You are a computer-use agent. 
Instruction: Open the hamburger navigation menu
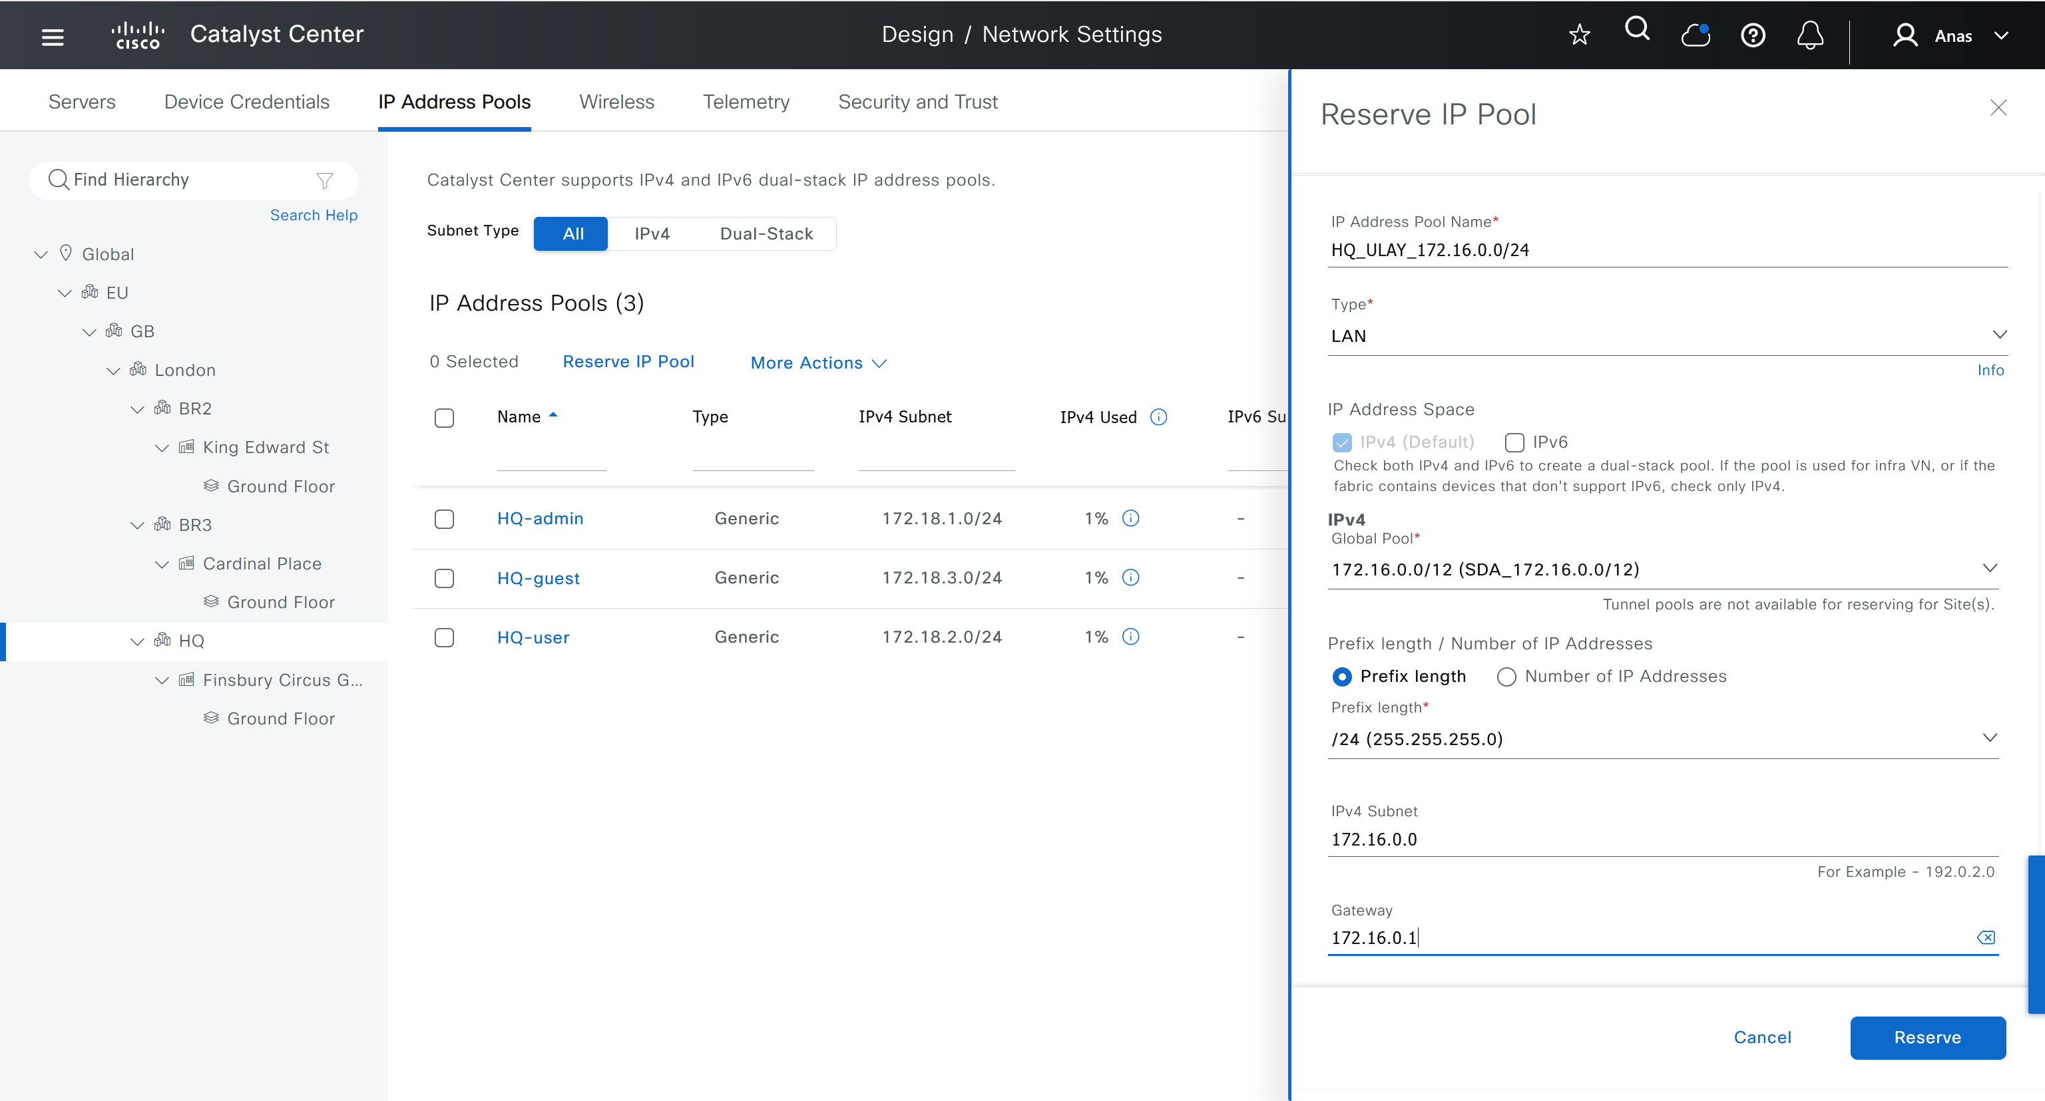point(53,36)
